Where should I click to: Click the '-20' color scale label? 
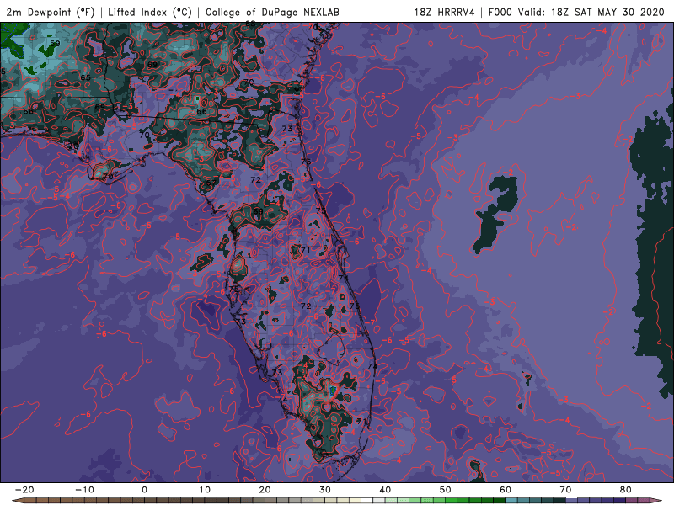point(24,490)
